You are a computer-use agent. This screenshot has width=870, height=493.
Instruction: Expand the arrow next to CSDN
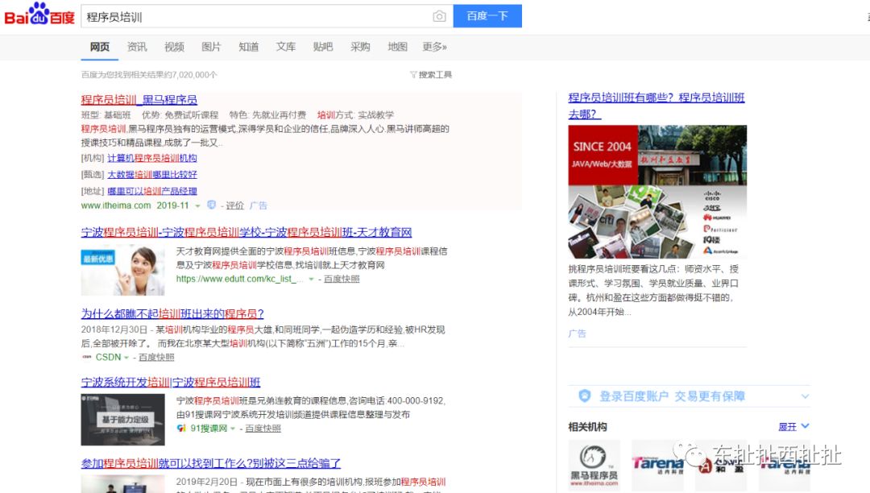pyautogui.click(x=126, y=358)
